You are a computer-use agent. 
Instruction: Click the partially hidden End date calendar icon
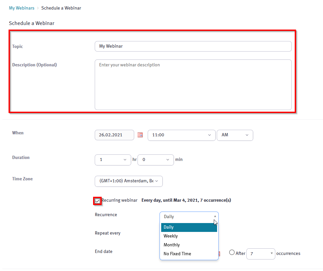[220, 253]
